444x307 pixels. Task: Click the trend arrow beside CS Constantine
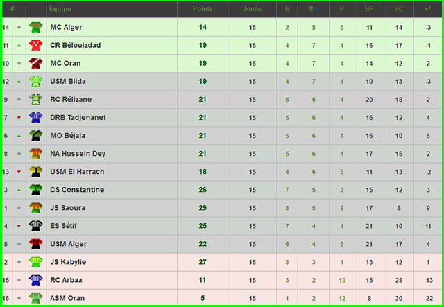click(19, 190)
